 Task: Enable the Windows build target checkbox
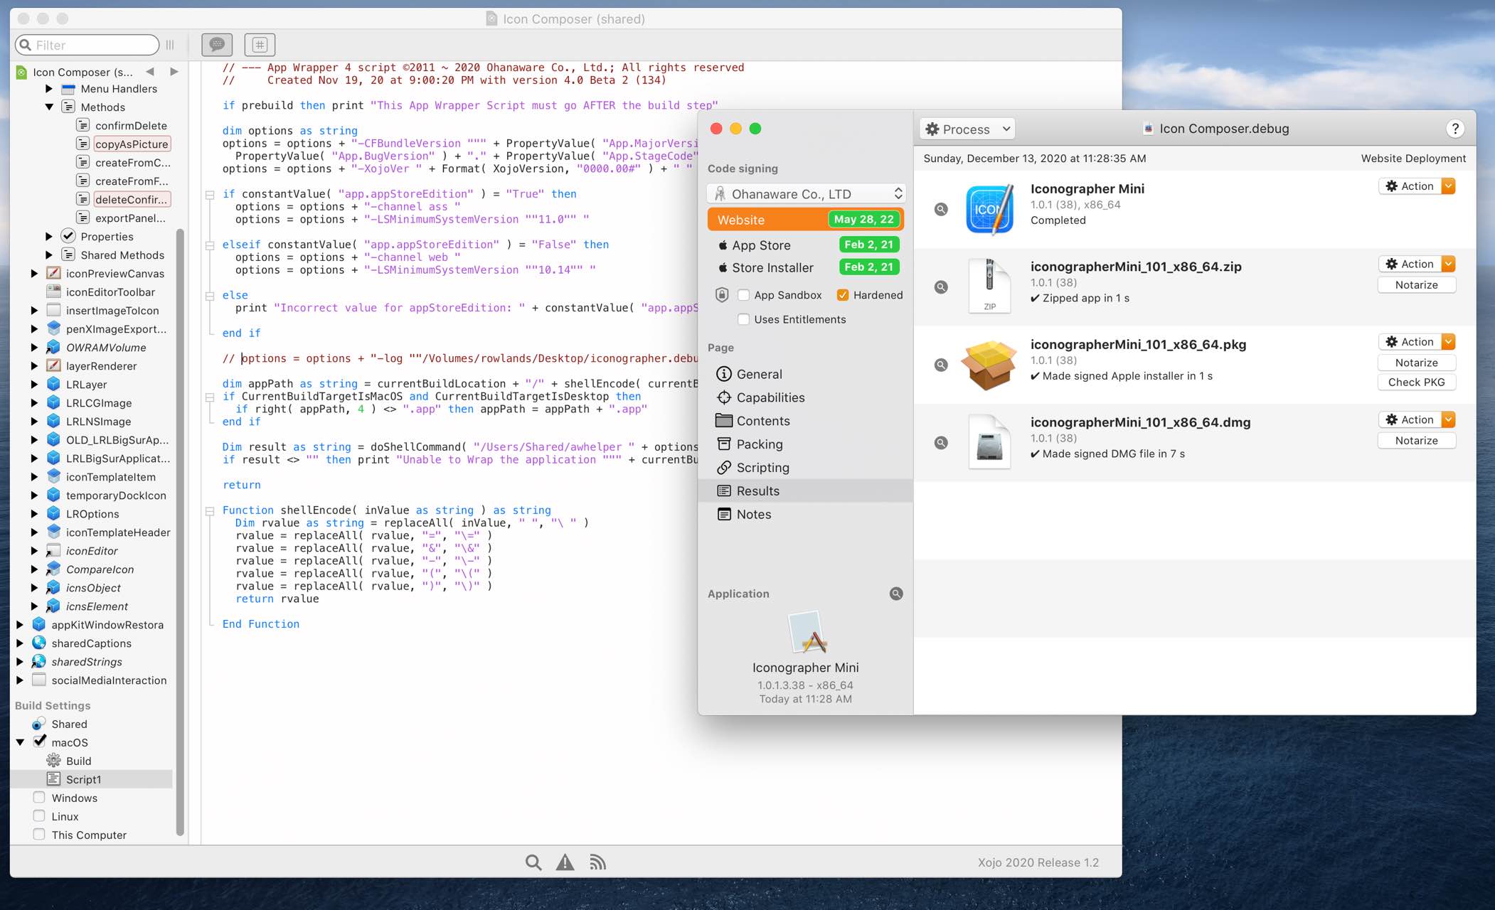[39, 798]
